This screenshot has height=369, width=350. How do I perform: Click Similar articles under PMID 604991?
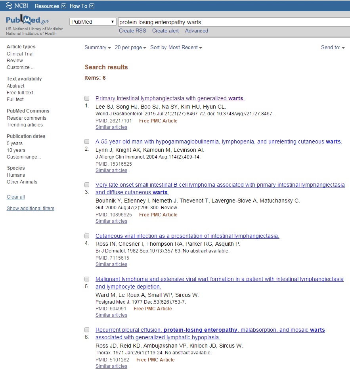click(111, 315)
